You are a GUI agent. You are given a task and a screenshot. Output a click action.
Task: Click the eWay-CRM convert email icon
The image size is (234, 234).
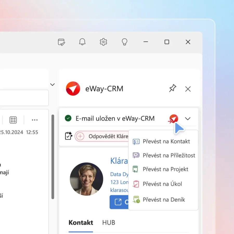pyautogui.click(x=173, y=119)
